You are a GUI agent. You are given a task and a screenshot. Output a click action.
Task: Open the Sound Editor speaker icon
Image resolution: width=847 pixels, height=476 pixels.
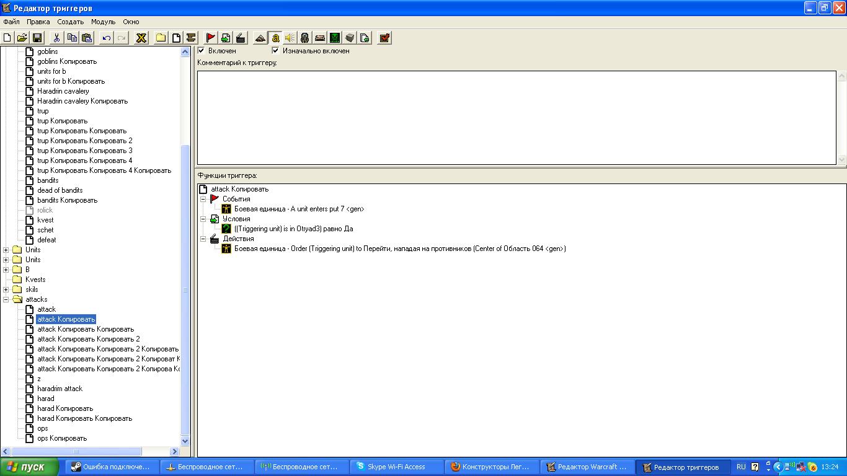(x=290, y=38)
